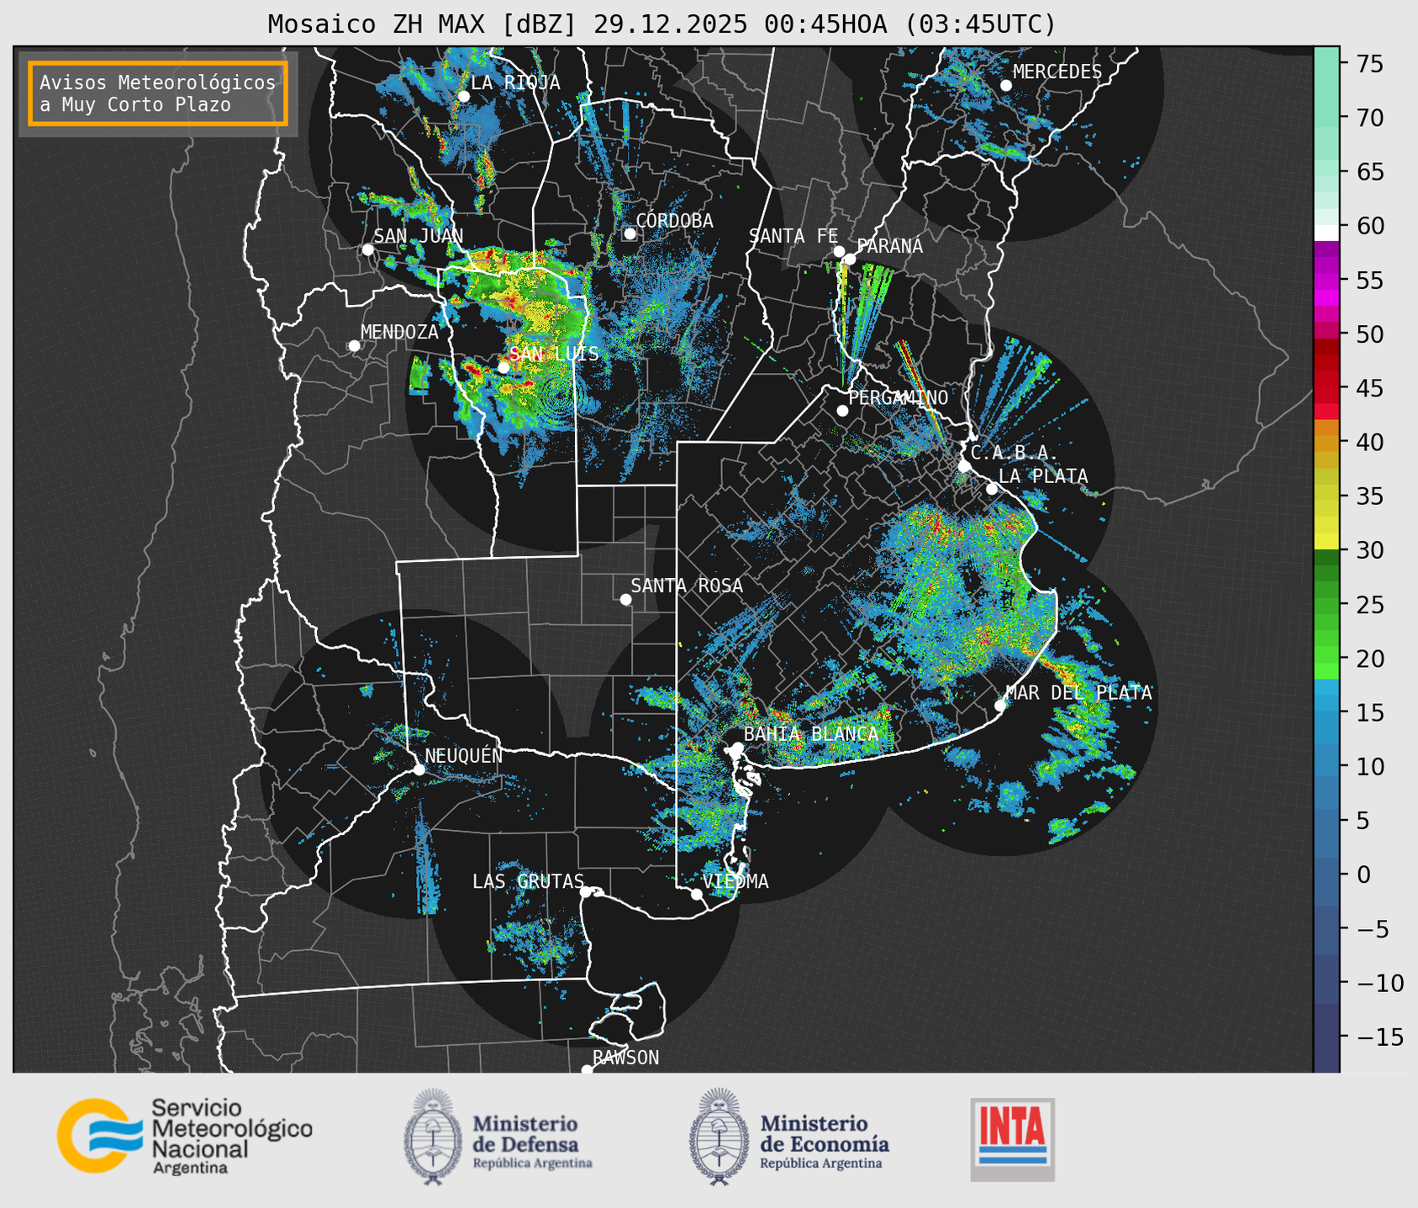Click the San Juan city marker dot
The image size is (1418, 1208).
tap(367, 249)
